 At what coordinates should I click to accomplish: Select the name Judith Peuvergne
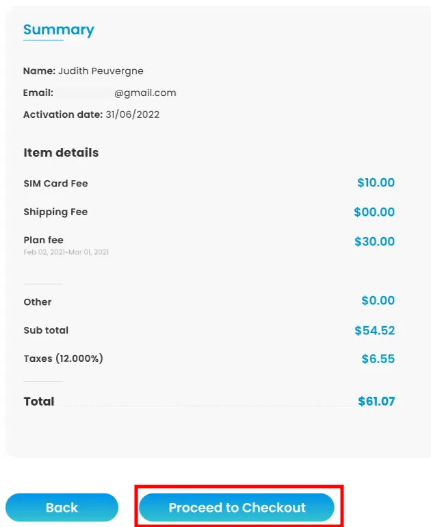point(101,71)
